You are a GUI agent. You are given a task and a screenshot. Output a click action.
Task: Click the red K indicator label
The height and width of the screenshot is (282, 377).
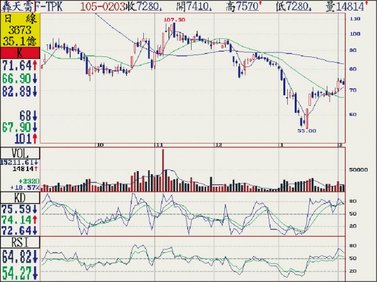20,54
